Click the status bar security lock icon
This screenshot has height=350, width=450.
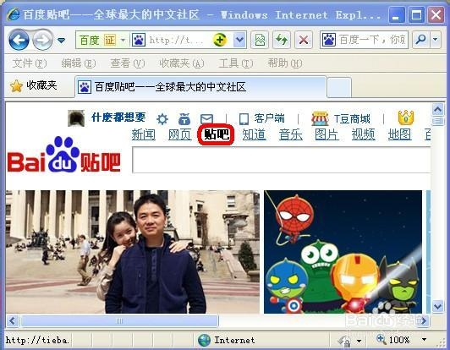[x=344, y=341]
